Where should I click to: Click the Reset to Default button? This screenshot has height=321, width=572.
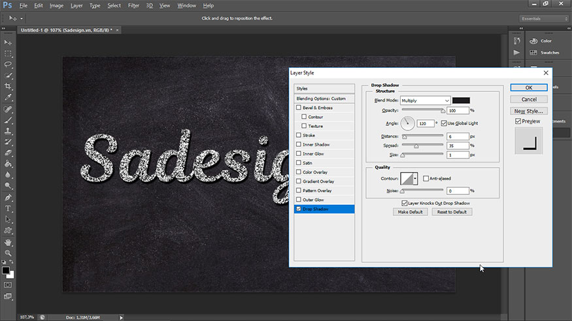[x=452, y=212]
